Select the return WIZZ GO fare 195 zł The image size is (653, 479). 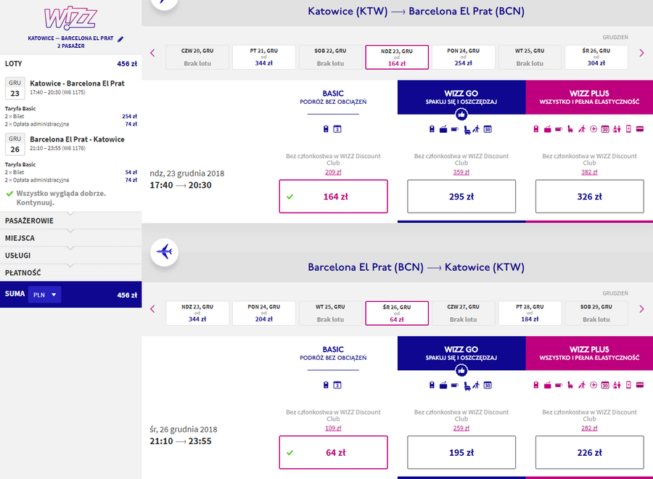point(461,452)
